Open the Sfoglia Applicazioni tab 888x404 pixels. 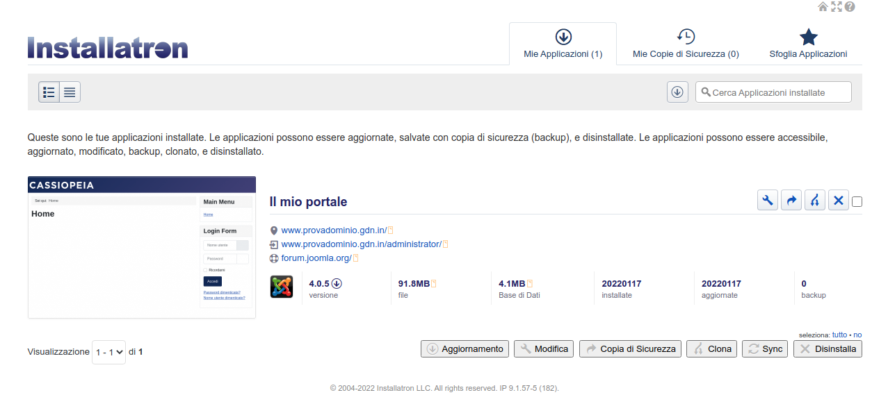click(x=808, y=44)
